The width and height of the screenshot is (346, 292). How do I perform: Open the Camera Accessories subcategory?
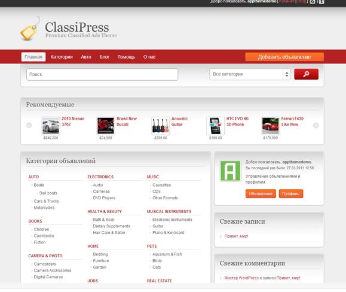click(53, 270)
